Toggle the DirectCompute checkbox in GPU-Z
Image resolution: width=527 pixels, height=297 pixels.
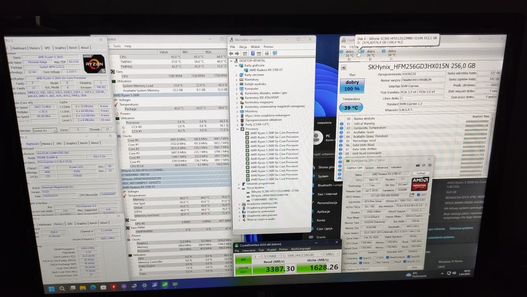pyautogui.click(x=387, y=257)
